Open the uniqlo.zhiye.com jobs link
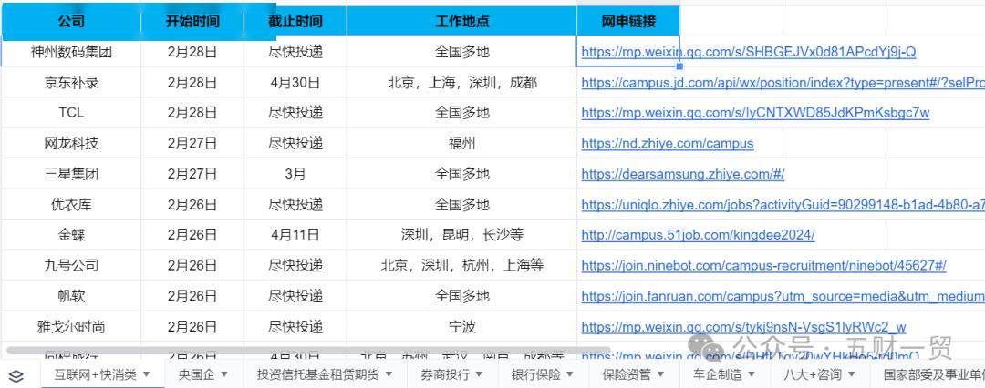Image resolution: width=985 pixels, height=388 pixels. (x=783, y=205)
